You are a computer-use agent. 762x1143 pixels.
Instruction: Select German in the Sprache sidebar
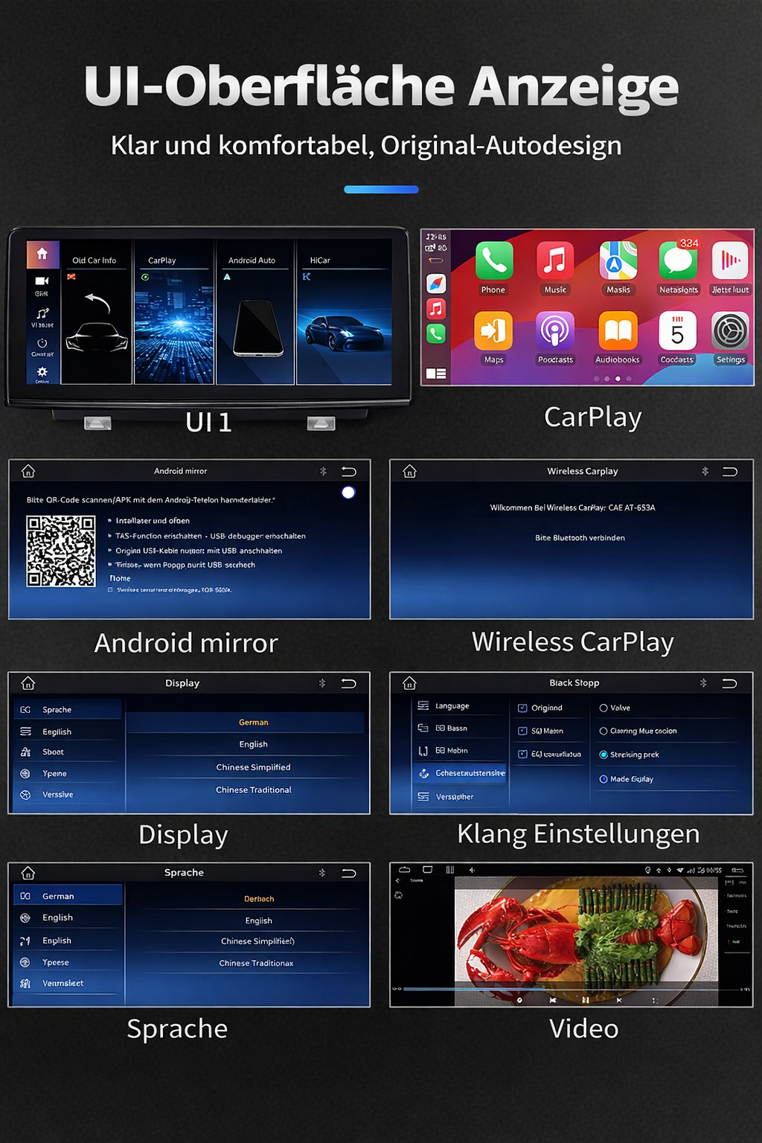tap(68, 895)
